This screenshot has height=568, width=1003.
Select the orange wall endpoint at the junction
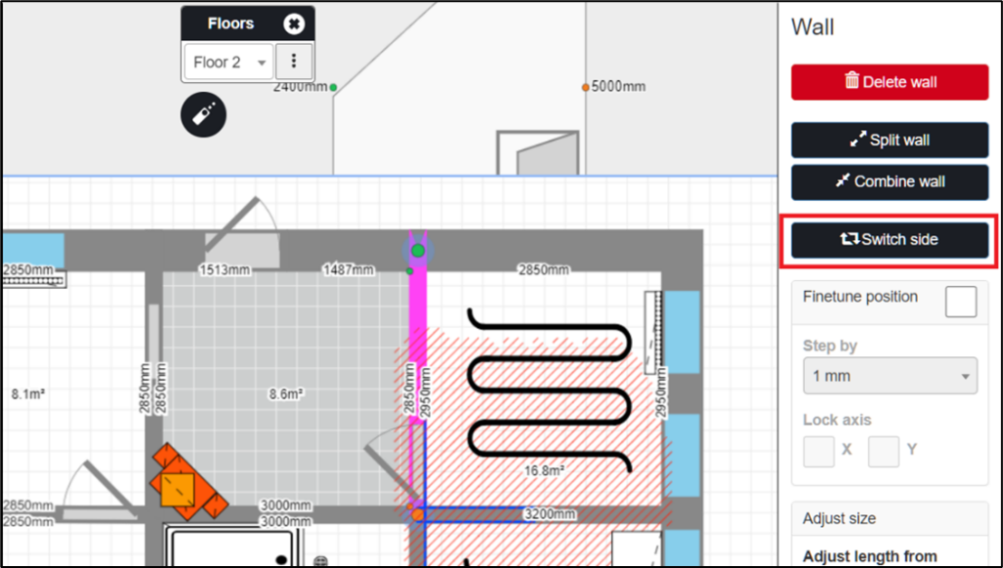click(x=418, y=514)
